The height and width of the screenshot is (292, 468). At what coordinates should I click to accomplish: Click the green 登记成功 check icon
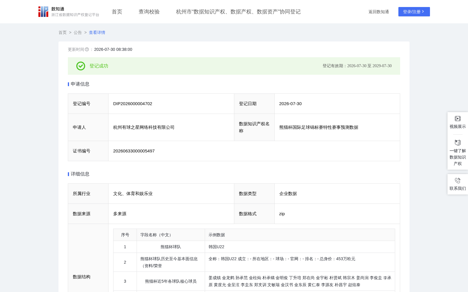[x=81, y=66]
